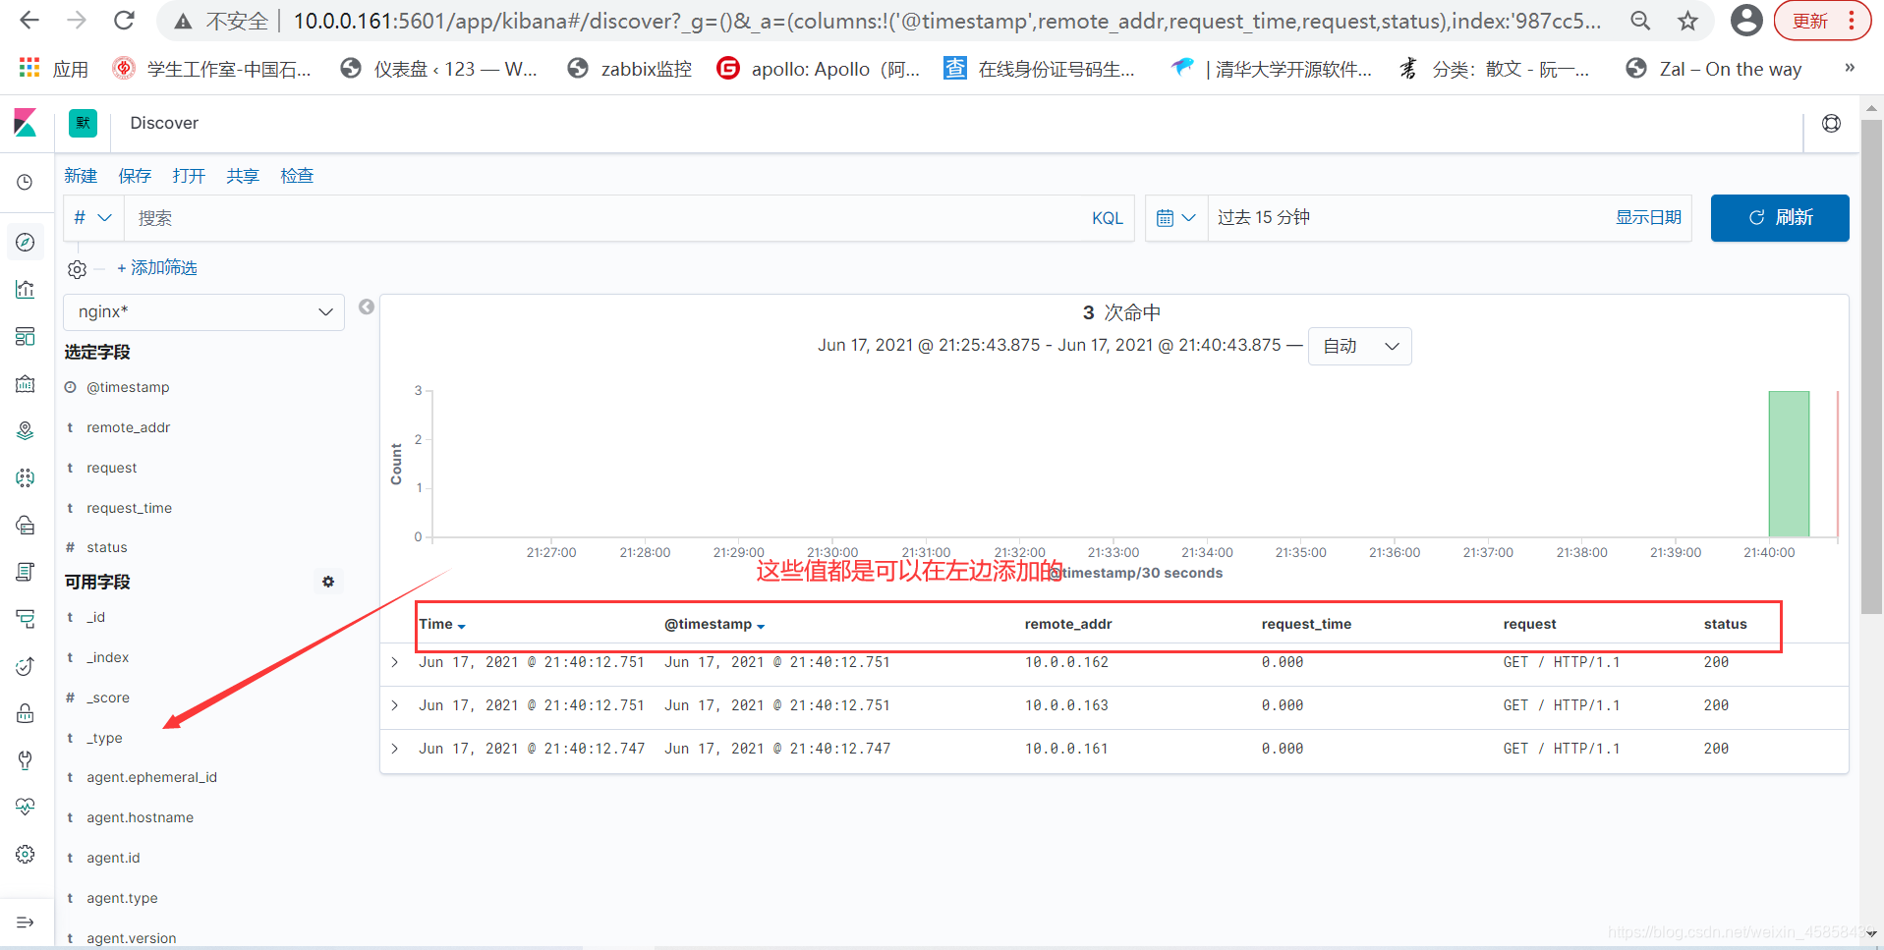
Task: Click 共享 menu item
Action: 243,176
